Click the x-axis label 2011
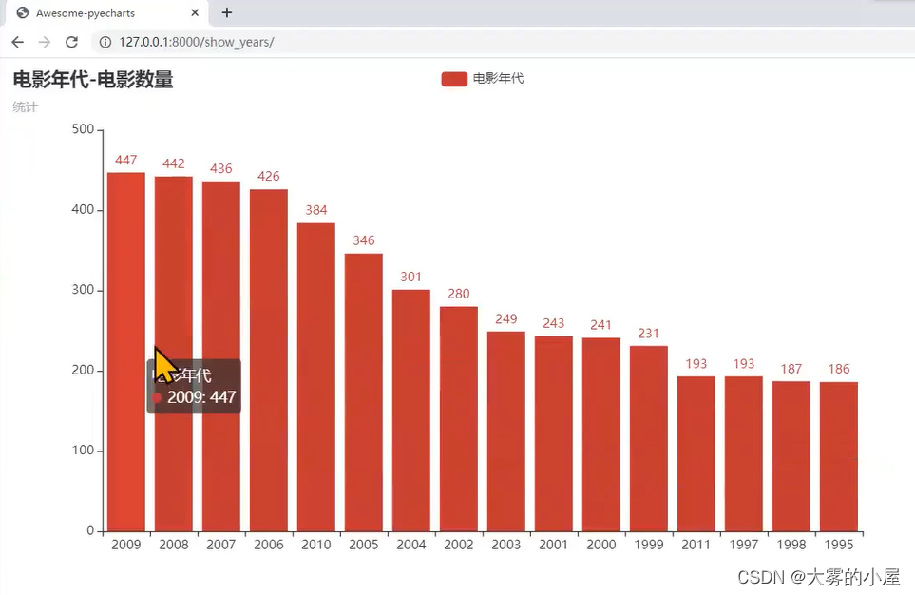 696,545
